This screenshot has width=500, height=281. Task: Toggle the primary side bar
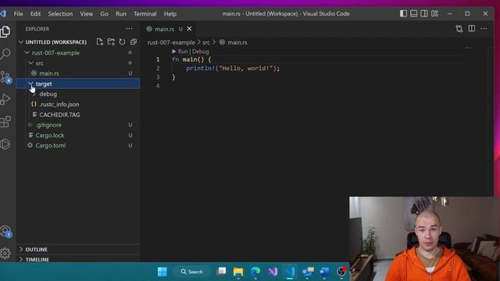tap(403, 14)
